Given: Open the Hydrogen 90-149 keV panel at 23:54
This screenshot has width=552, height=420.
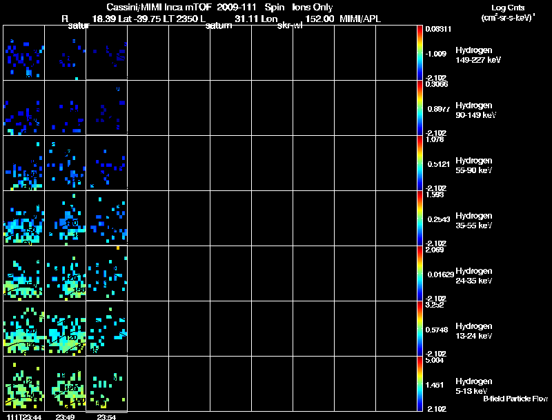Looking at the screenshot, I should click(107, 108).
